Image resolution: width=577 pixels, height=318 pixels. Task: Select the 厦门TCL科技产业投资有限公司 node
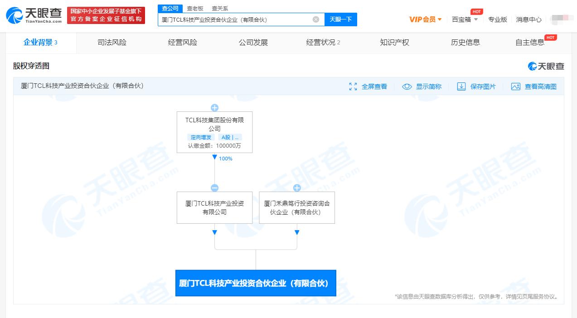click(x=214, y=207)
